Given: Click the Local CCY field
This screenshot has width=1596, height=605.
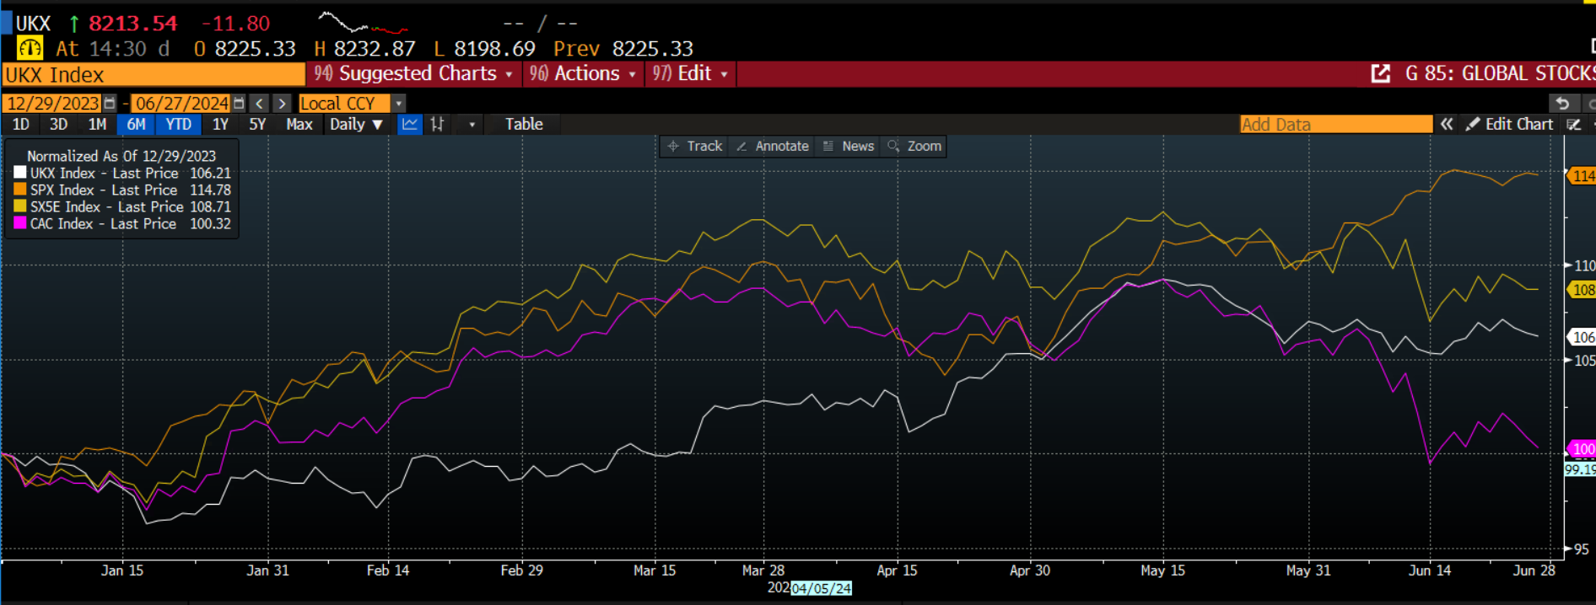Looking at the screenshot, I should (x=344, y=103).
